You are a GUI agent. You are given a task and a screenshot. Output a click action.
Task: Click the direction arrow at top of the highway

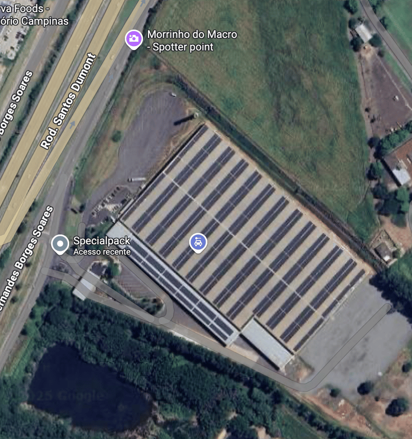(143, 3)
